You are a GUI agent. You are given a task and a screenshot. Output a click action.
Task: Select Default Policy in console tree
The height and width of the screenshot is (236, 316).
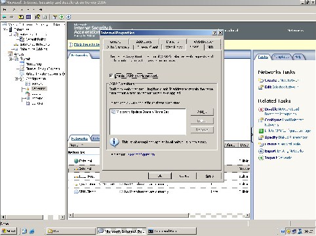[x=36, y=39]
